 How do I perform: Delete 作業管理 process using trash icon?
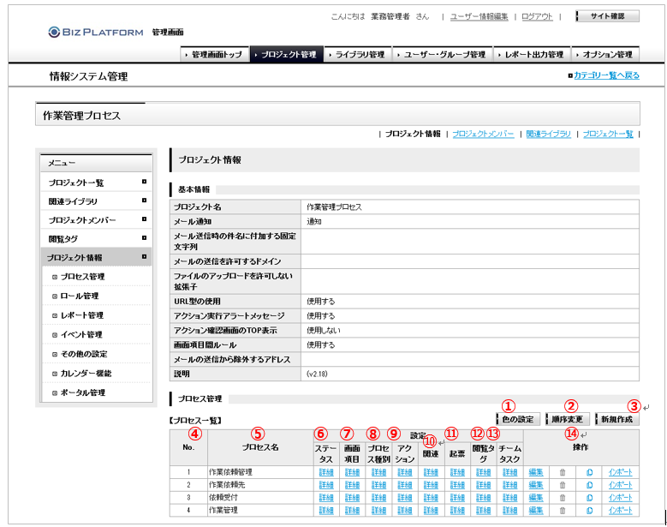pos(563,510)
